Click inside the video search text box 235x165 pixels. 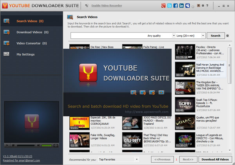[108, 36]
